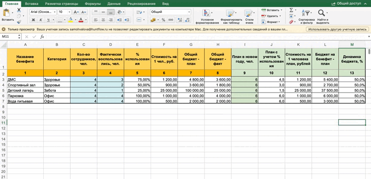
Task: Click the yellow fill color bucket
Action: (x=70, y=20)
